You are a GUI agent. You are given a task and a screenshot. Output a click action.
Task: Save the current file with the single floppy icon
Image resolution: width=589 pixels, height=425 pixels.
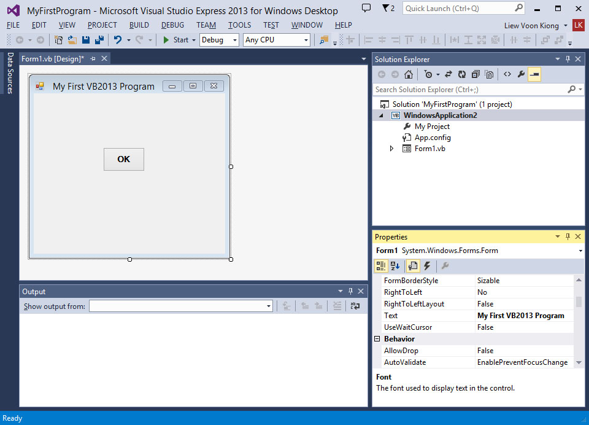coord(86,40)
